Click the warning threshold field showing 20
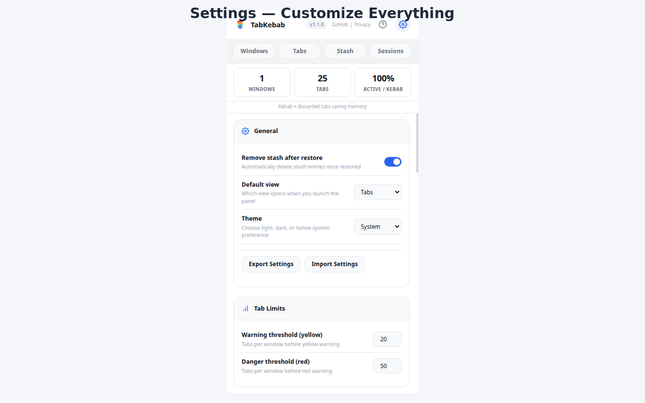 coord(387,339)
